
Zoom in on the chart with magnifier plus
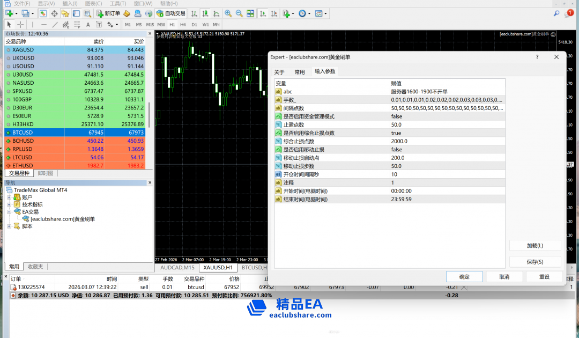tap(228, 13)
